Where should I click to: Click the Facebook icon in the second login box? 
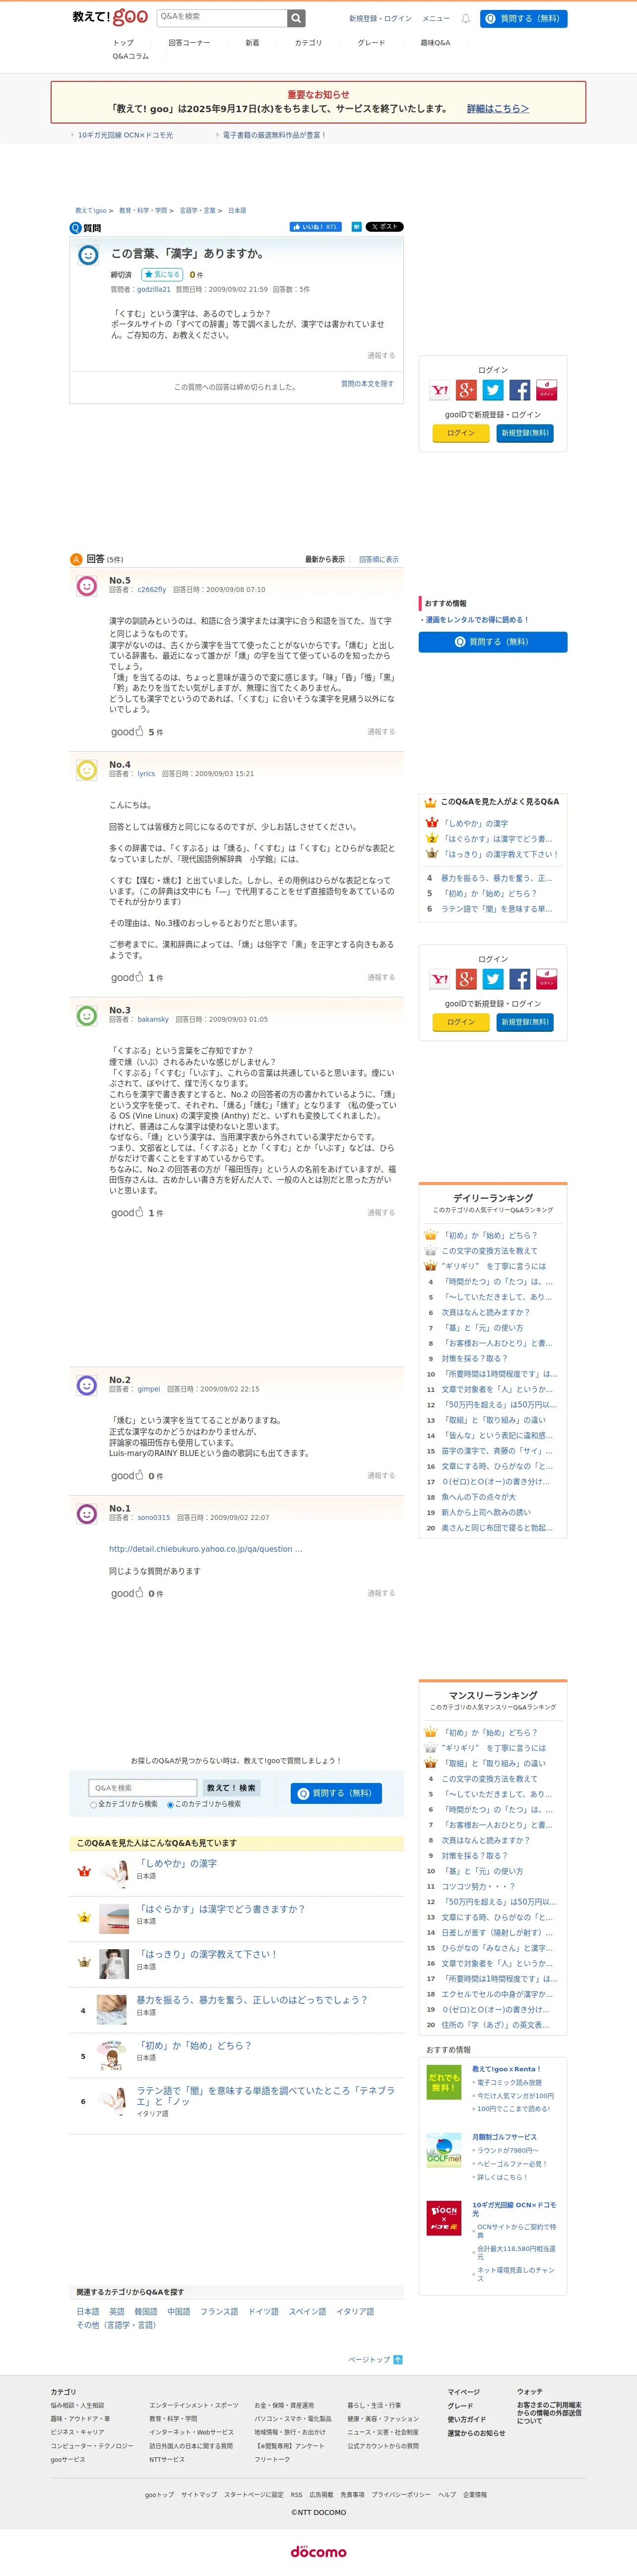coord(520,980)
